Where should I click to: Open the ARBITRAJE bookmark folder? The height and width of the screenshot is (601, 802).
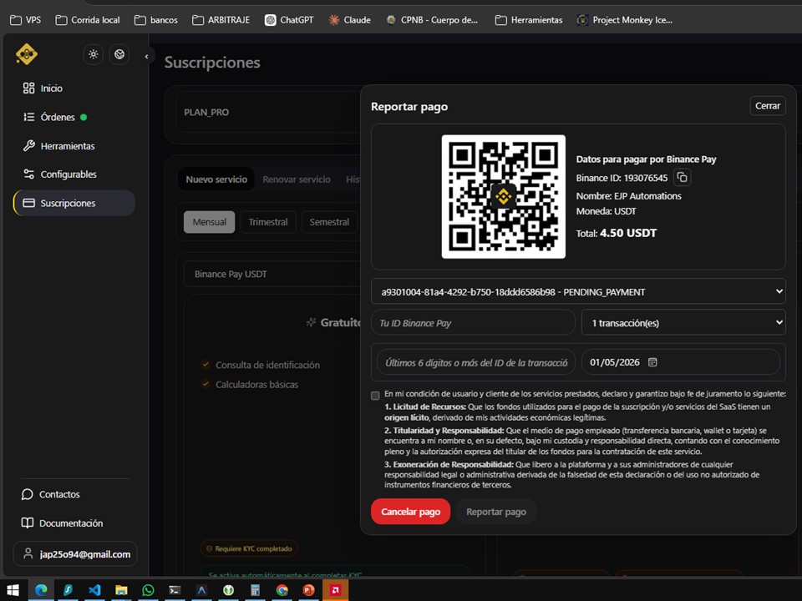click(x=221, y=20)
